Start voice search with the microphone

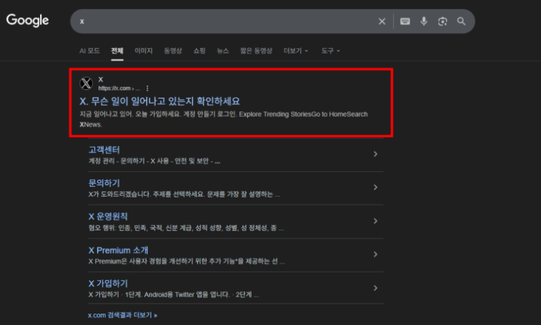click(x=424, y=21)
